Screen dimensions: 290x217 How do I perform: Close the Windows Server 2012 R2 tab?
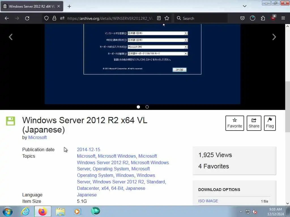coord(59,6)
